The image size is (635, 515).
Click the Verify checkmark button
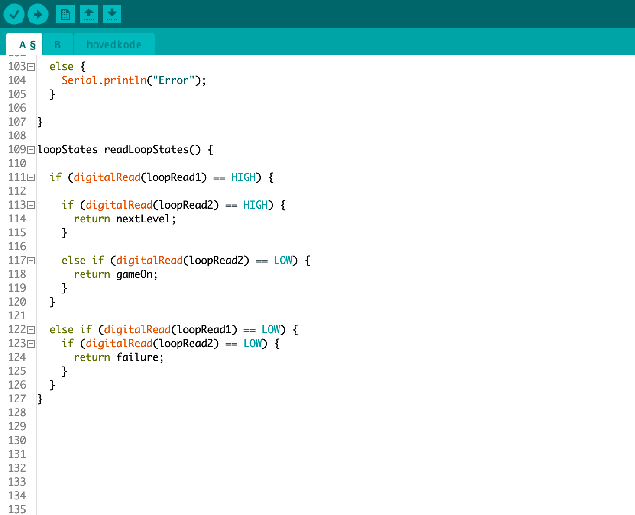(14, 14)
